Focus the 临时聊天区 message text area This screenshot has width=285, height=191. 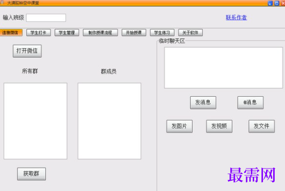pyautogui.click(x=223, y=68)
